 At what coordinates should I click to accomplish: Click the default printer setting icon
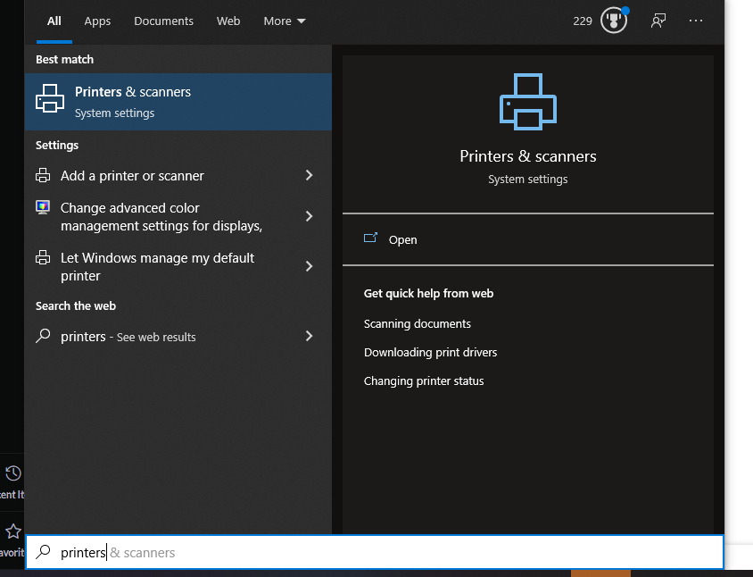(43, 258)
